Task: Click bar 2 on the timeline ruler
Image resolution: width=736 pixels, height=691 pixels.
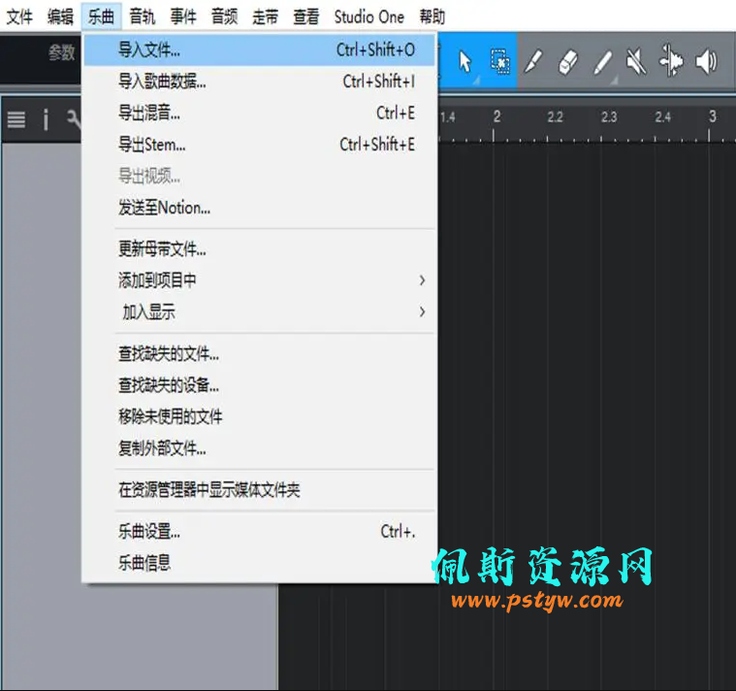Action: coord(496,116)
